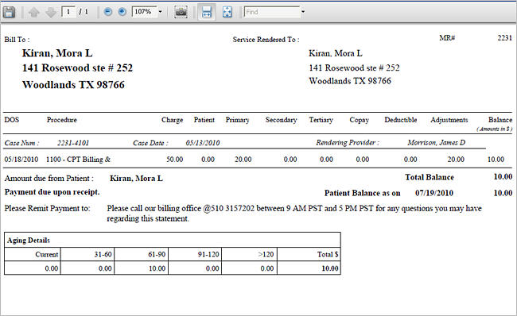This screenshot has width=517, height=316.
Task: Click the 10.00 value under Total $
Action: 330,268
